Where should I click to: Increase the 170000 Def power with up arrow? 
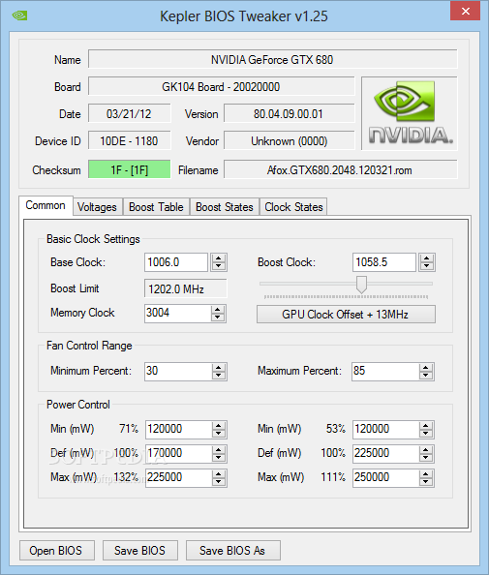219,450
